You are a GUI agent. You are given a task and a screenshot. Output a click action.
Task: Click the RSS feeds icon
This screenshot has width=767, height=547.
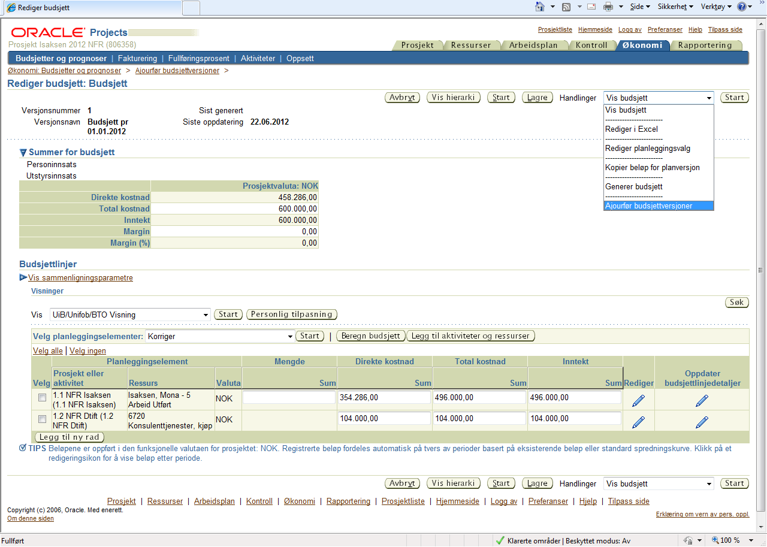tap(566, 7)
